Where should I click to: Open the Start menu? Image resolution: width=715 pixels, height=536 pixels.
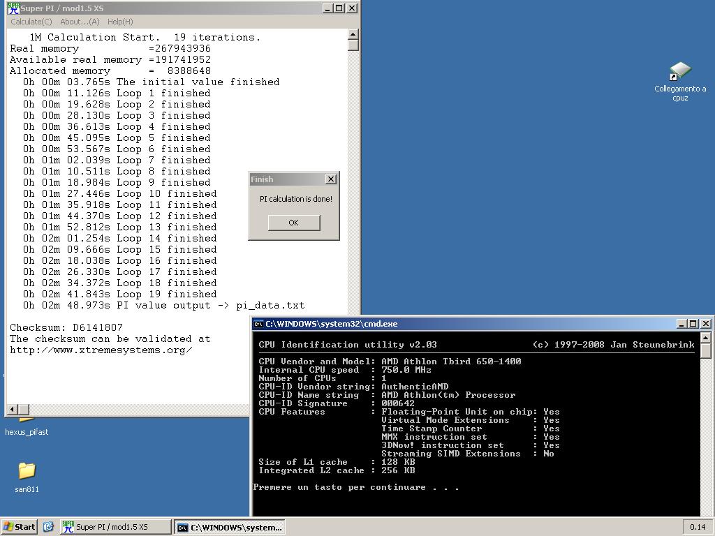pyautogui.click(x=19, y=527)
